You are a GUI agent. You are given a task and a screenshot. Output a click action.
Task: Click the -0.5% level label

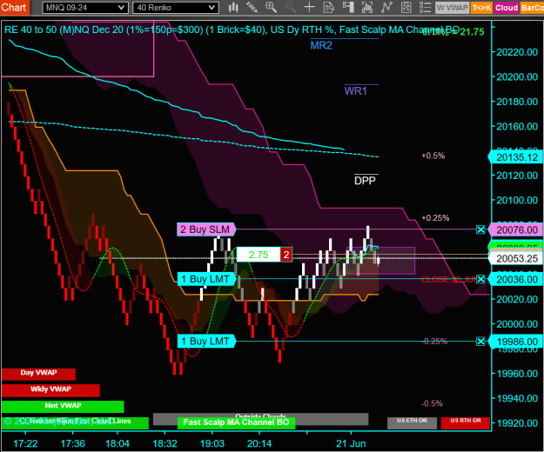[x=432, y=403]
